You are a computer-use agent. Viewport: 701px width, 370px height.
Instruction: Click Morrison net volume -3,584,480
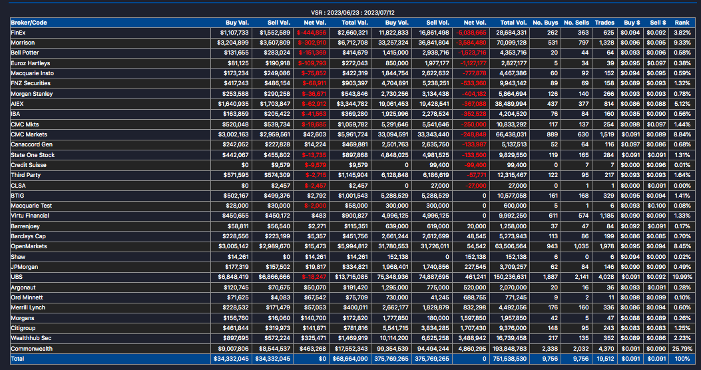471,43
